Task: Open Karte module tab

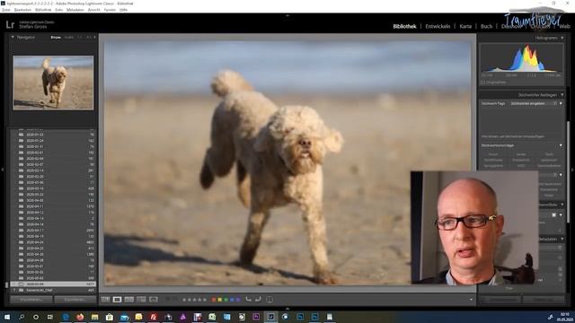Action: [x=465, y=26]
